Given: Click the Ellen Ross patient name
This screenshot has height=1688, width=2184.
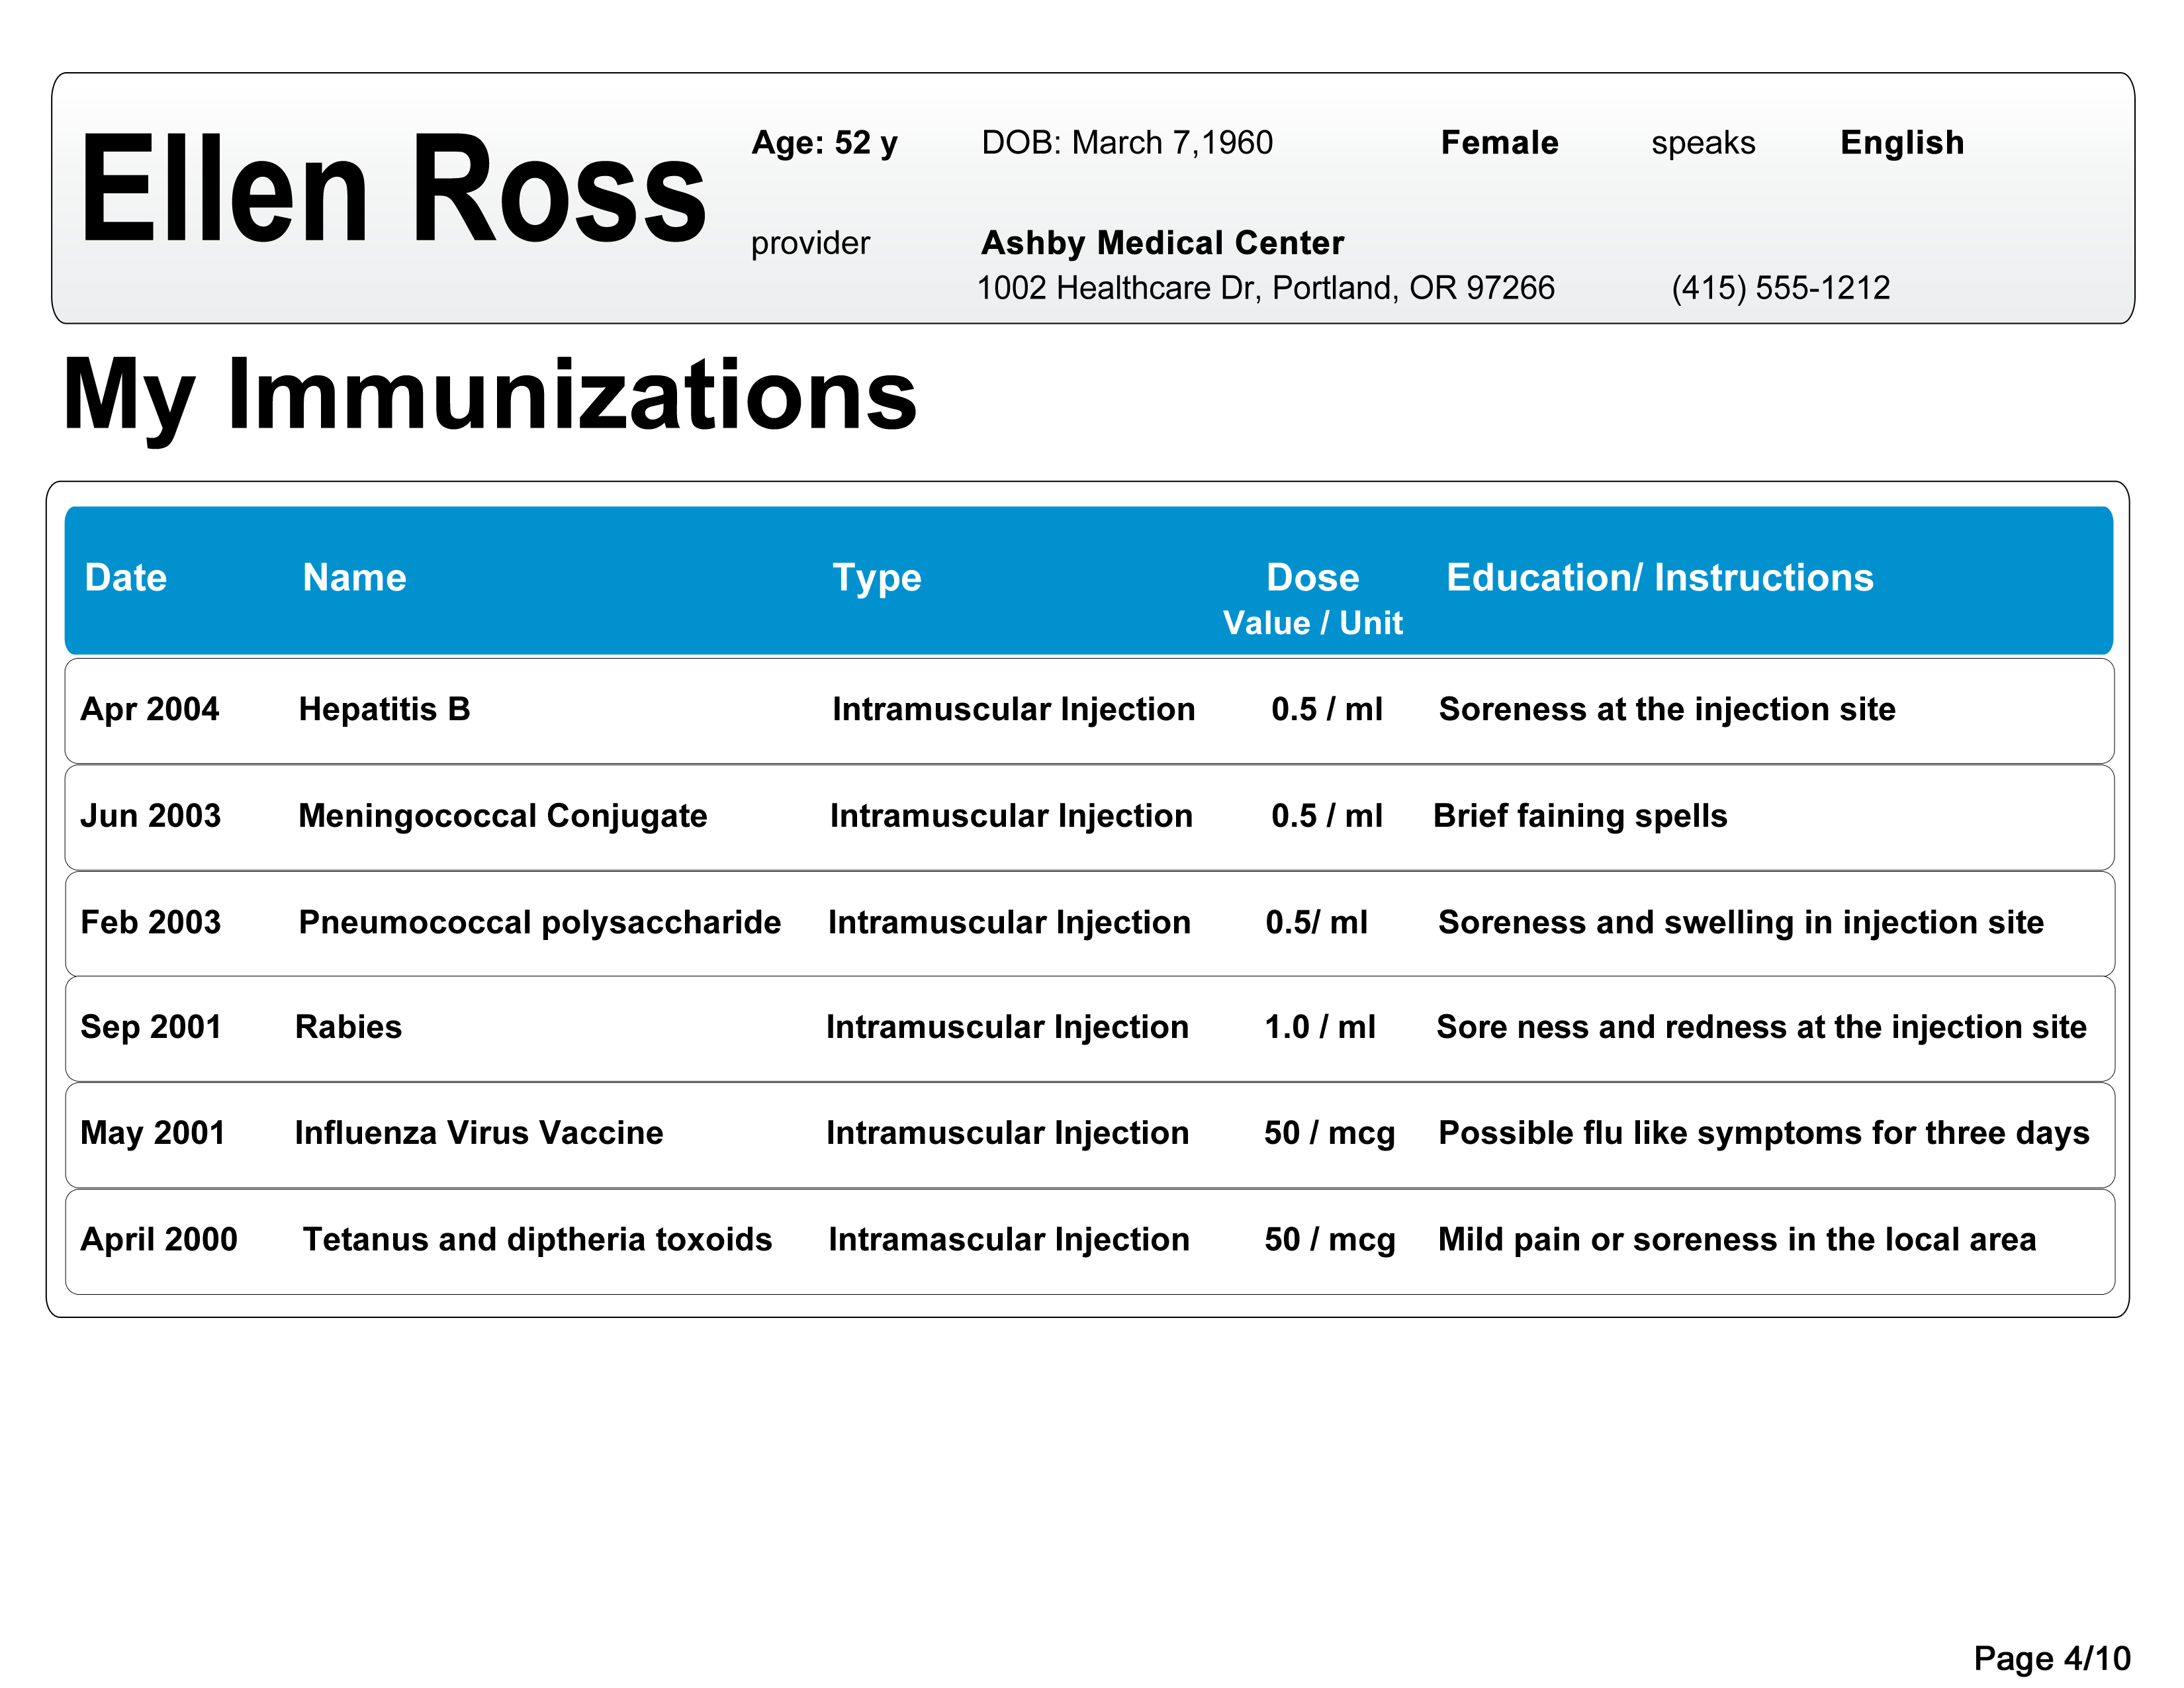Looking at the screenshot, I should coord(392,188).
